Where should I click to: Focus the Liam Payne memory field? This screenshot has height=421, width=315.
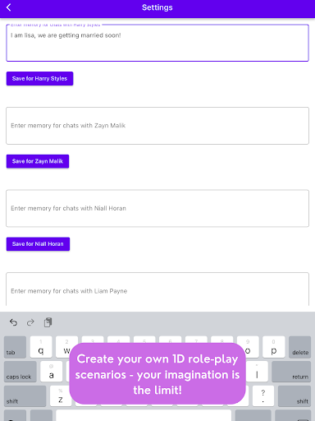pos(157,289)
